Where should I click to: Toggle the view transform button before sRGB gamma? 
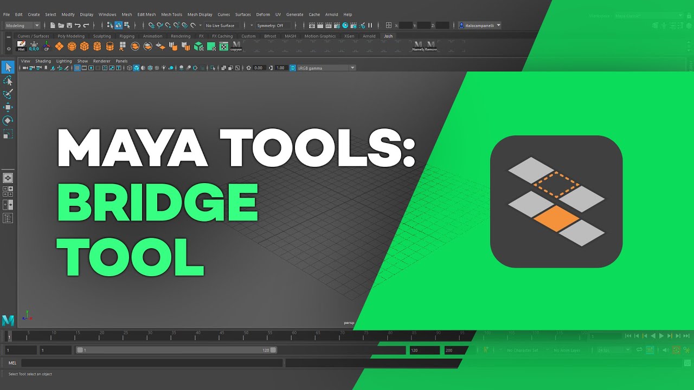point(293,68)
